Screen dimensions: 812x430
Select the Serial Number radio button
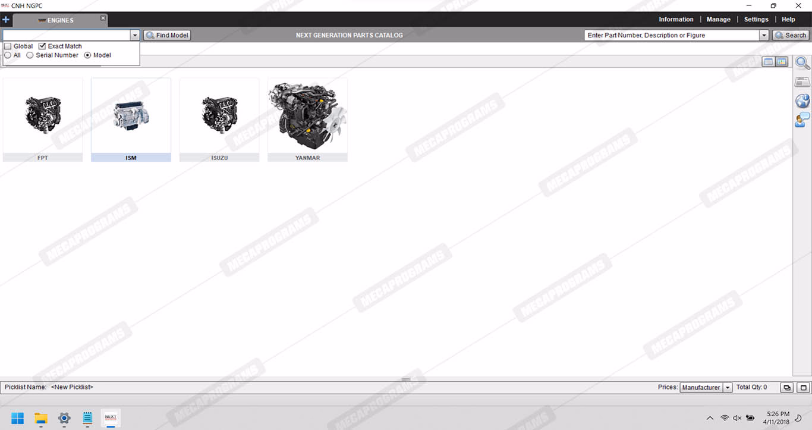[30, 55]
